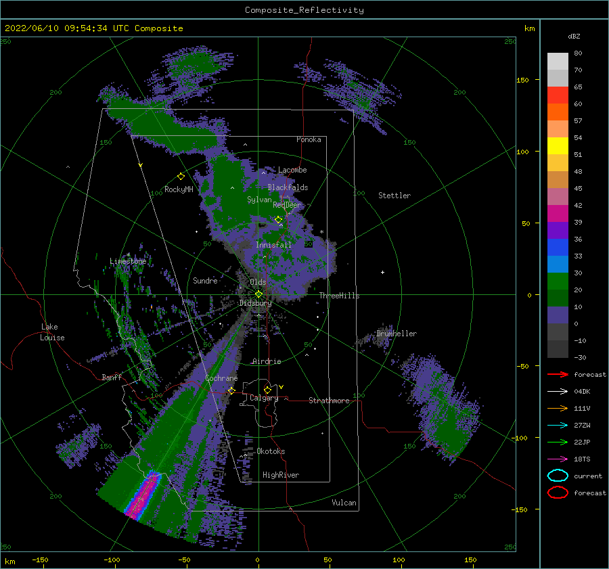The image size is (609, 569).
Task: Click the Cochrane label
Action: (221, 378)
